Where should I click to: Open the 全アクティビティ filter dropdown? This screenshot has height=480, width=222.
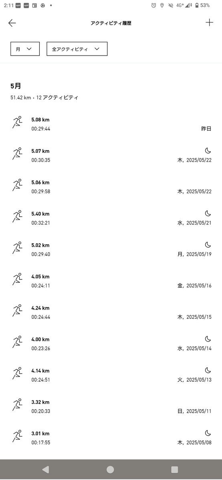click(x=77, y=49)
